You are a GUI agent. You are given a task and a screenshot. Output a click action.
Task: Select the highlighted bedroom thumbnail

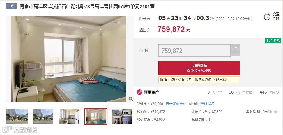[x=96, y=116]
